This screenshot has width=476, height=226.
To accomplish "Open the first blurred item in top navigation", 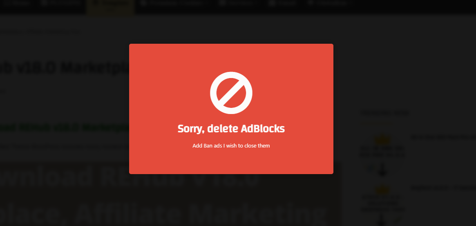I will coord(15,4).
